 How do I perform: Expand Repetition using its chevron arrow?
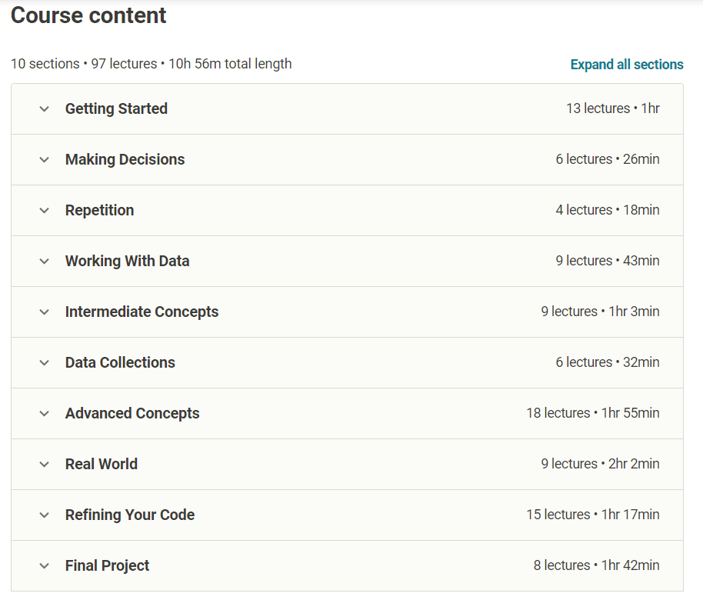[45, 211]
